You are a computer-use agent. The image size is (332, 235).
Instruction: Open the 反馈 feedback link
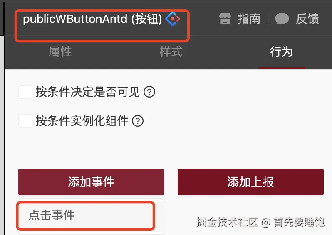[x=307, y=19]
